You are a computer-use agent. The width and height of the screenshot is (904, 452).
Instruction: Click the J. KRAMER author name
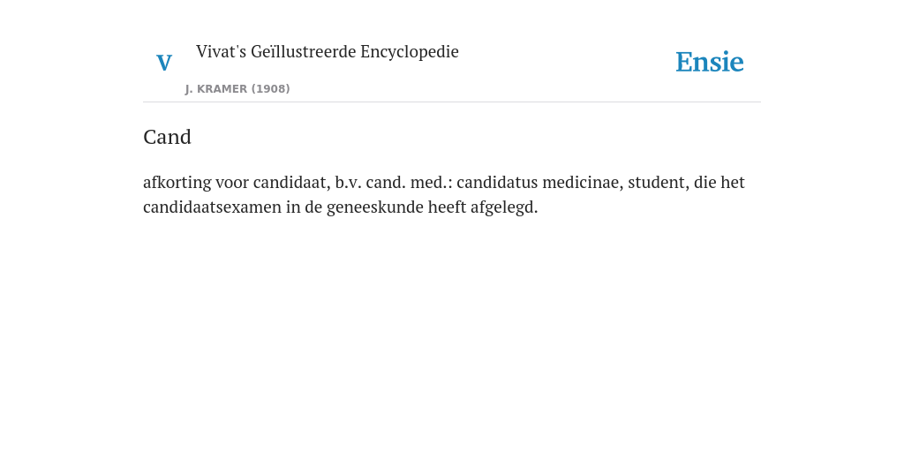(216, 89)
